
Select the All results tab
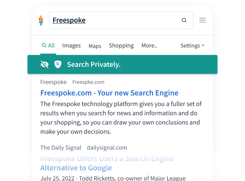[x=48, y=45]
